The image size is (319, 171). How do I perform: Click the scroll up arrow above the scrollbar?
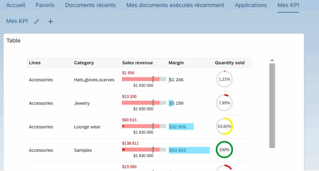pyautogui.click(x=272, y=60)
